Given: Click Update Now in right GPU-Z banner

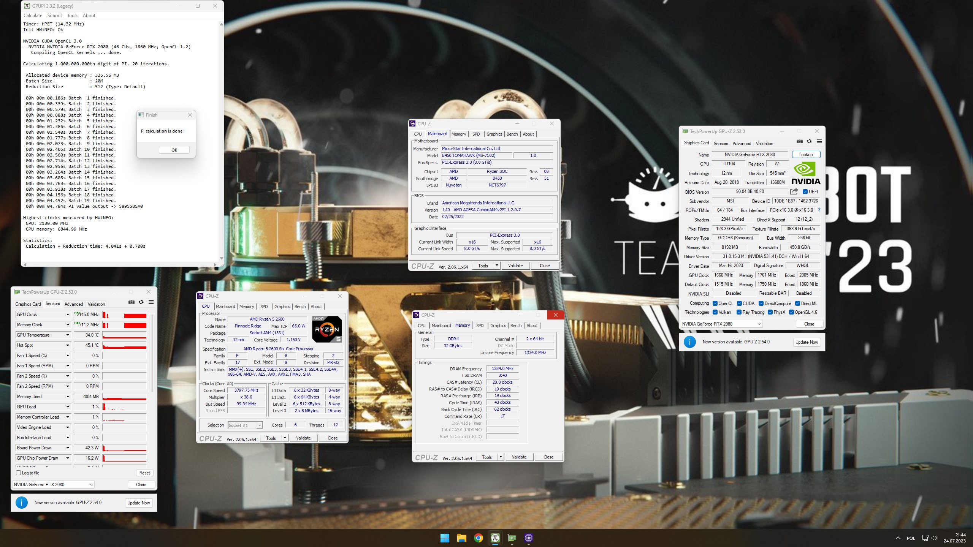Looking at the screenshot, I should [x=807, y=342].
